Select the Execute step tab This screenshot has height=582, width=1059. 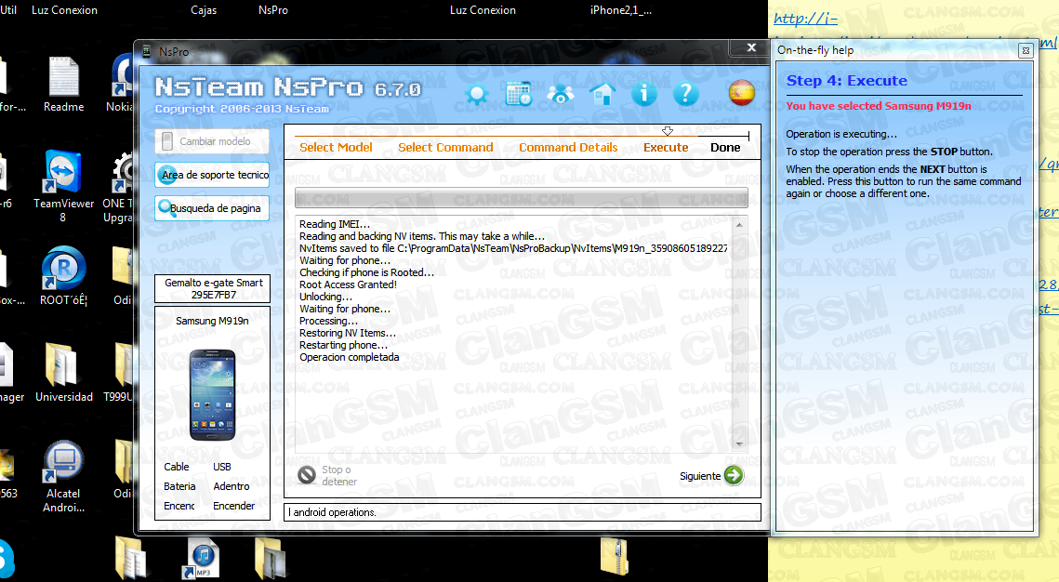[666, 147]
